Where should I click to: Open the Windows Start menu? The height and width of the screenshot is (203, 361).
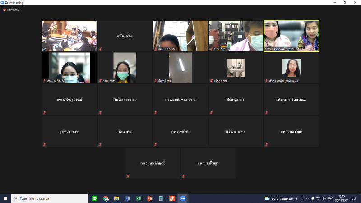point(5,198)
